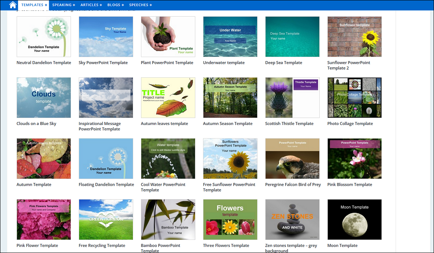
Task: Click Free Sunflower PowerPoint Template link
Action: 229,187
